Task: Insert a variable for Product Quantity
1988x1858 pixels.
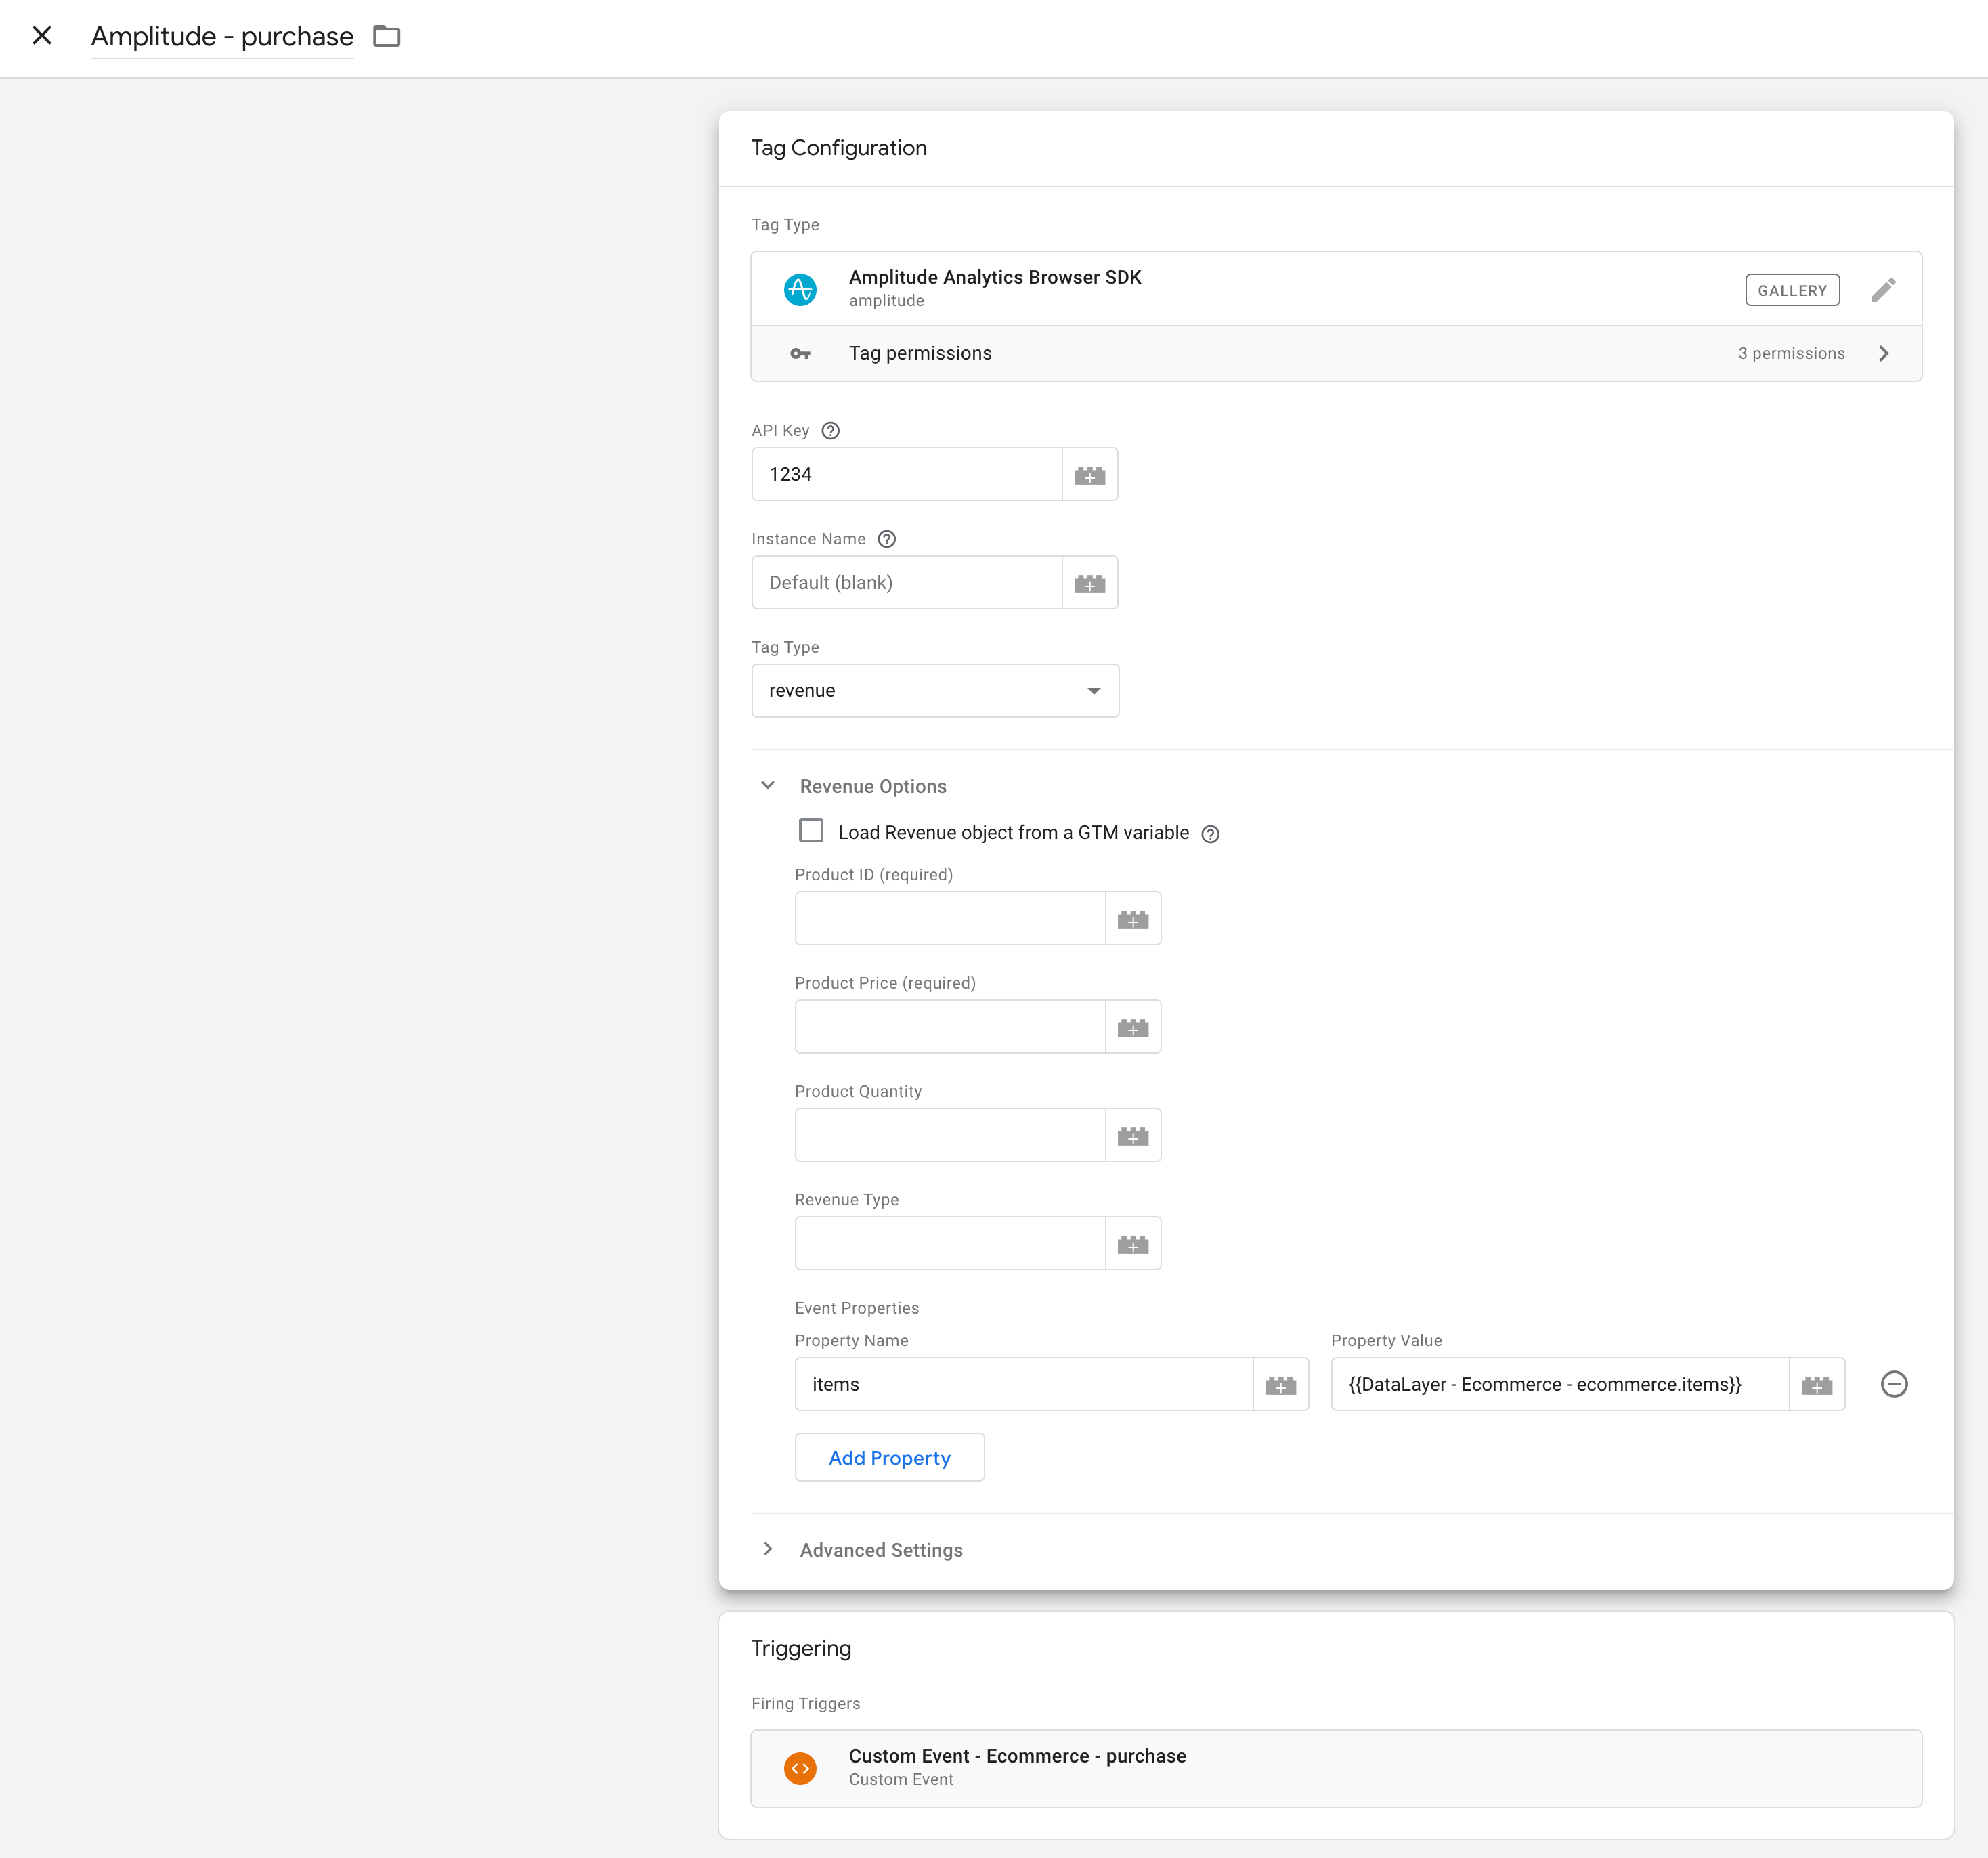Action: [x=1132, y=1136]
